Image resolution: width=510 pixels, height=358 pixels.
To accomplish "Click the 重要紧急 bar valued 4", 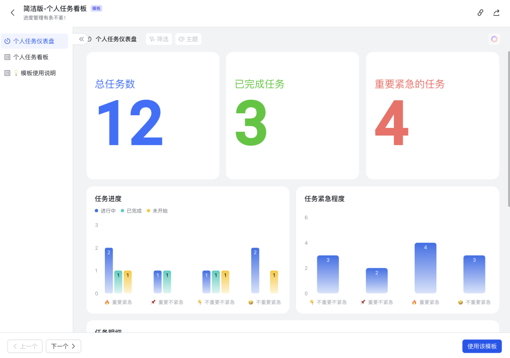I will [425, 268].
